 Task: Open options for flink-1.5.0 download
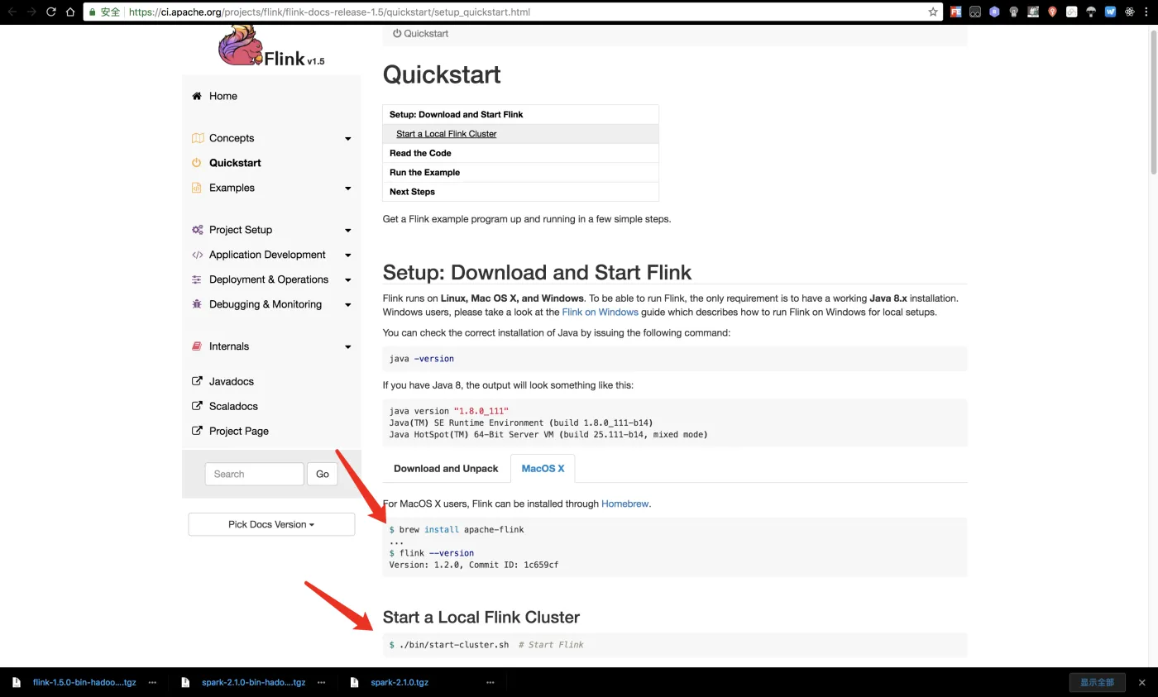pyautogui.click(x=152, y=682)
